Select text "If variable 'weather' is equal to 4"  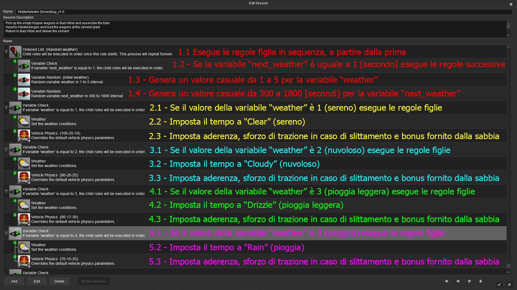coord(50,235)
